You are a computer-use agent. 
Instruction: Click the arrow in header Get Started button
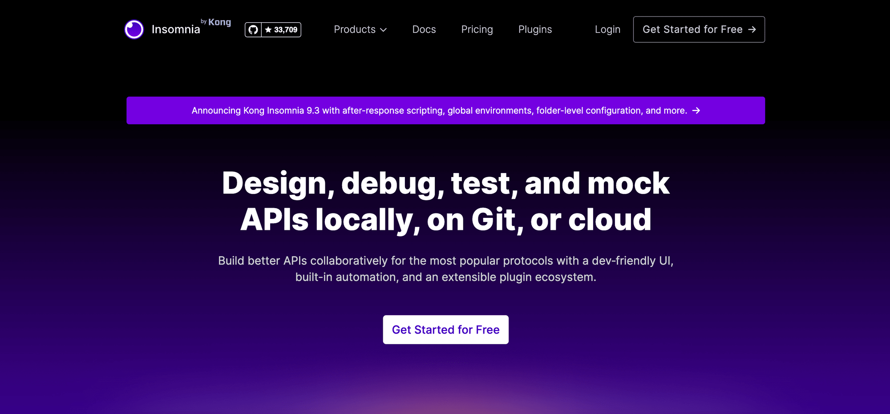752,29
